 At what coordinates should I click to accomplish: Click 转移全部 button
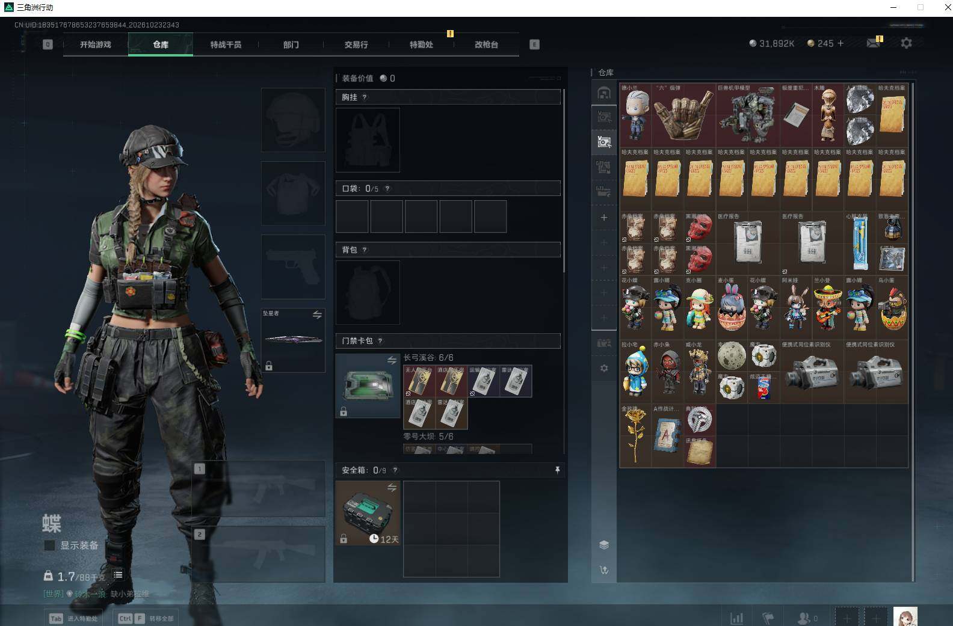coord(146,618)
